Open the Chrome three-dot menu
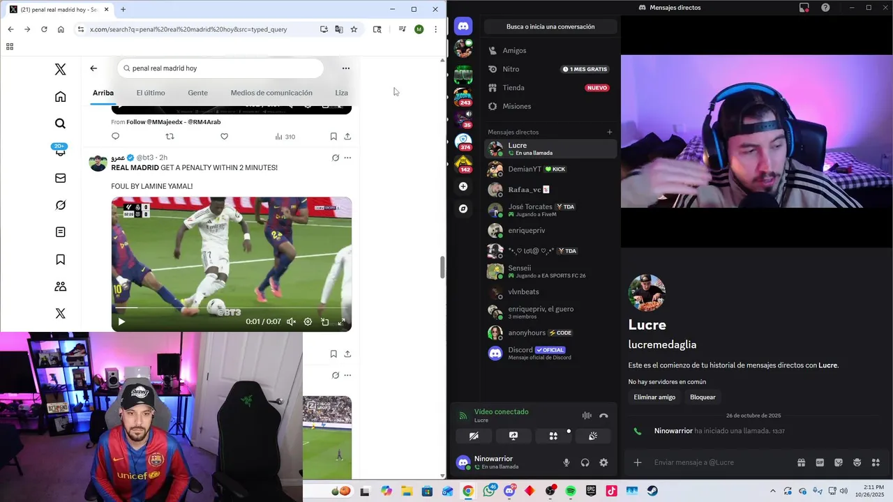Viewport: 893px width, 502px height. pos(435,29)
